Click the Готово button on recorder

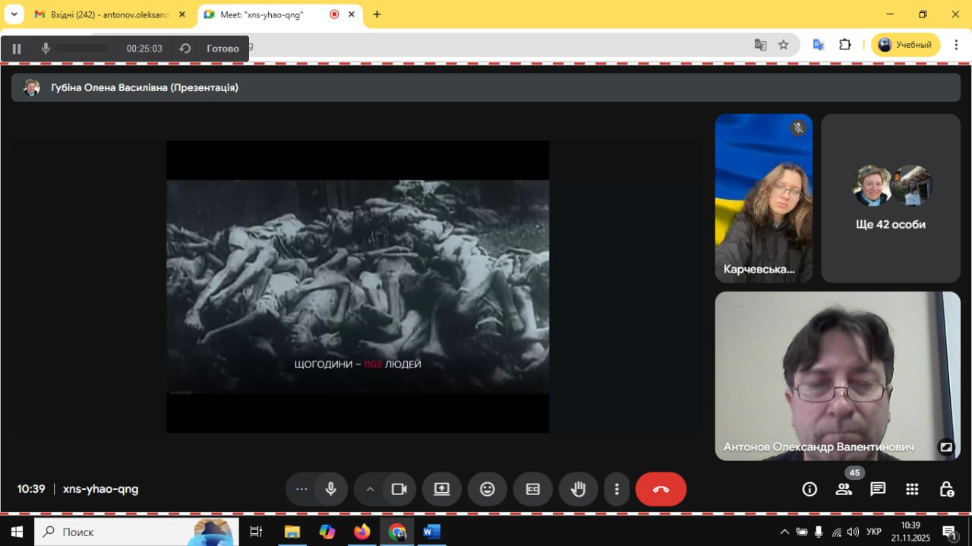click(222, 49)
